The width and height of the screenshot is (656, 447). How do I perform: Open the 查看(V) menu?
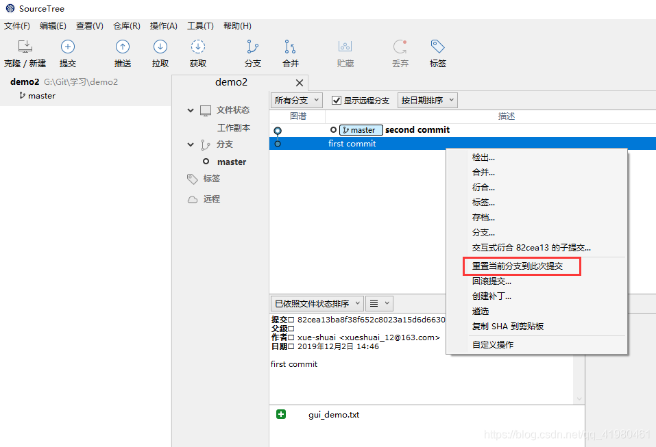pyautogui.click(x=90, y=26)
